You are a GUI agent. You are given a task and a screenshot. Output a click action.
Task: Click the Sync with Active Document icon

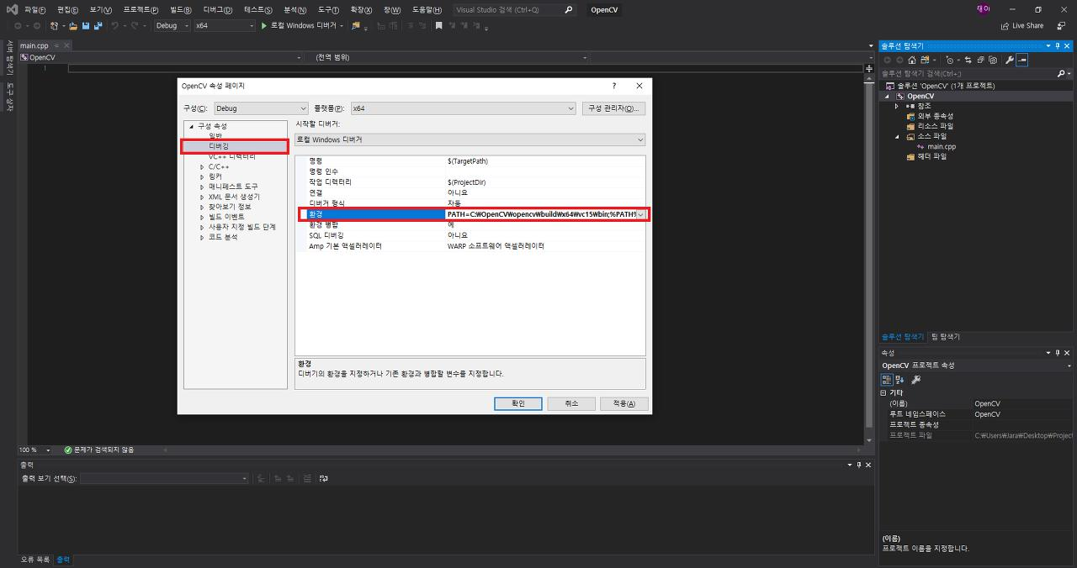(x=968, y=60)
